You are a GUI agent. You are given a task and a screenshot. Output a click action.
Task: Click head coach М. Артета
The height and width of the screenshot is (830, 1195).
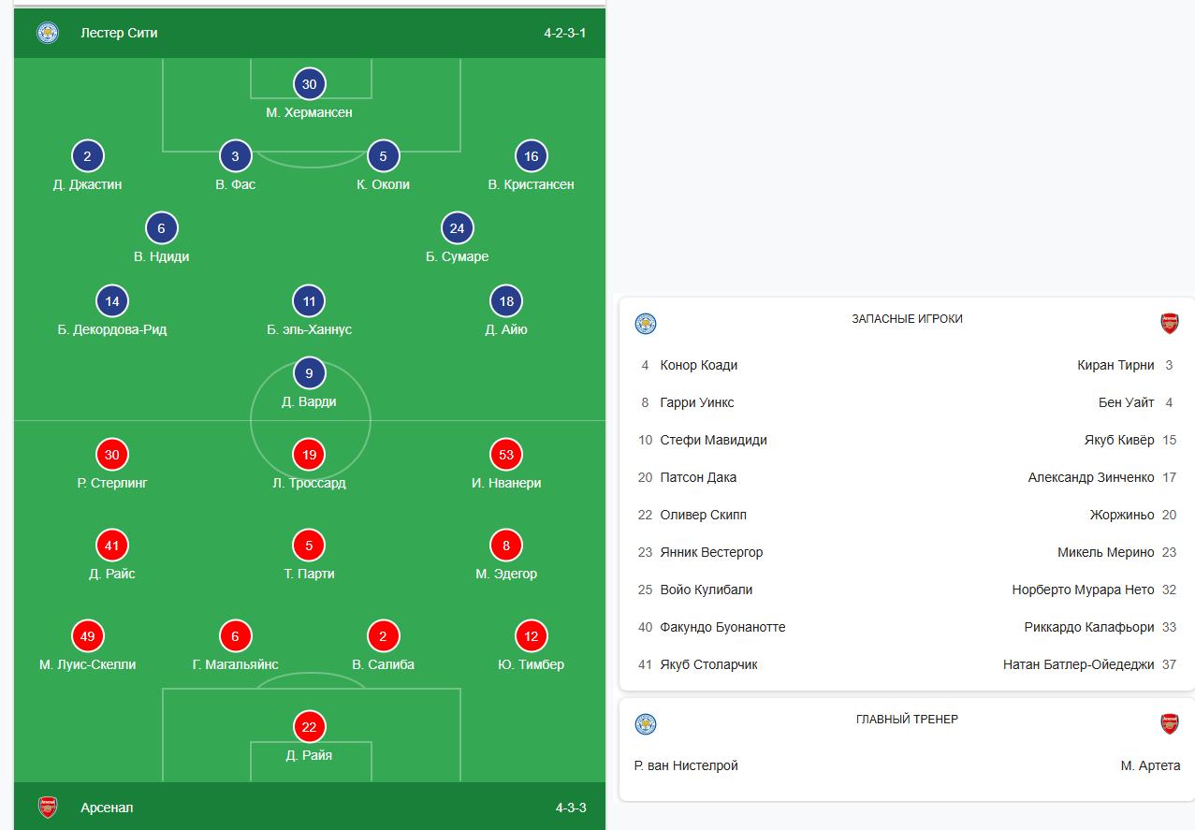pyautogui.click(x=1150, y=765)
